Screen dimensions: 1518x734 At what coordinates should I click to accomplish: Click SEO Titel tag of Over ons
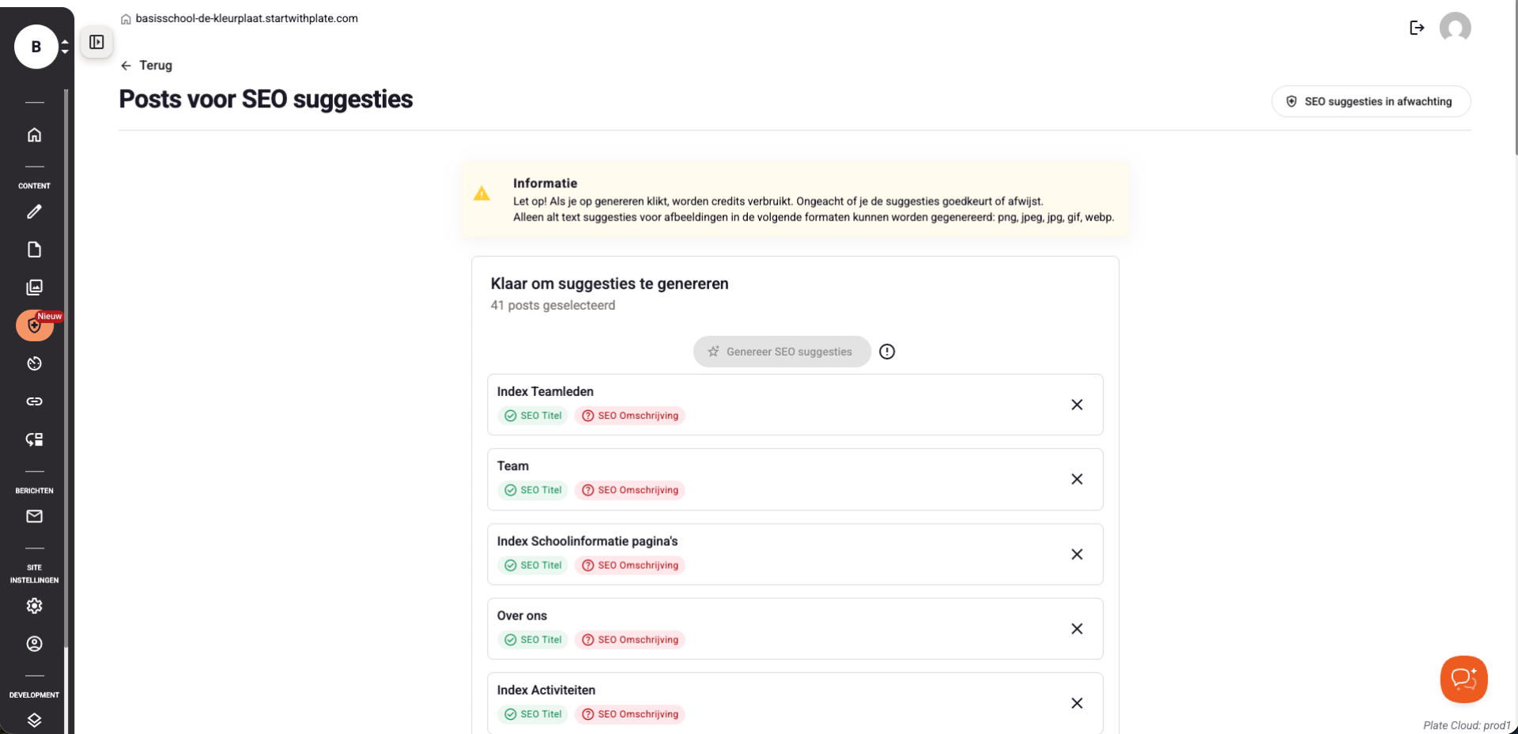(x=533, y=639)
